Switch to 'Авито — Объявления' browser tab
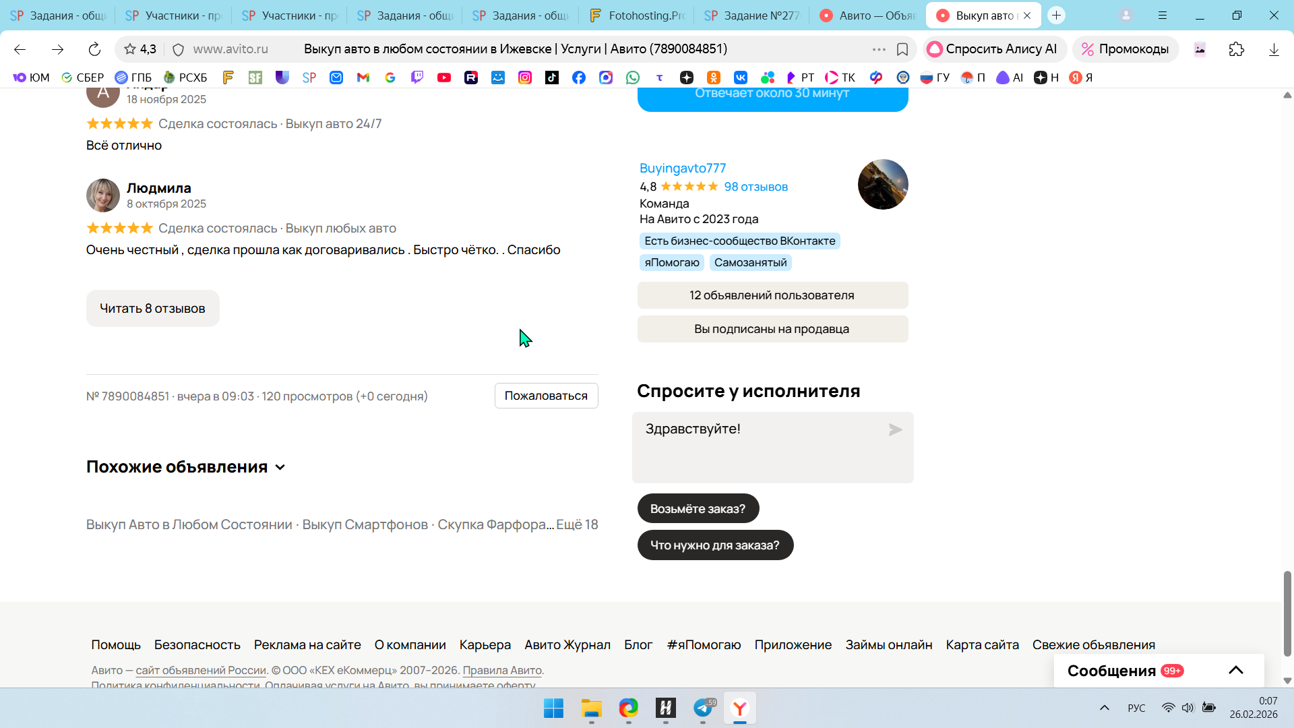 pos(868,16)
